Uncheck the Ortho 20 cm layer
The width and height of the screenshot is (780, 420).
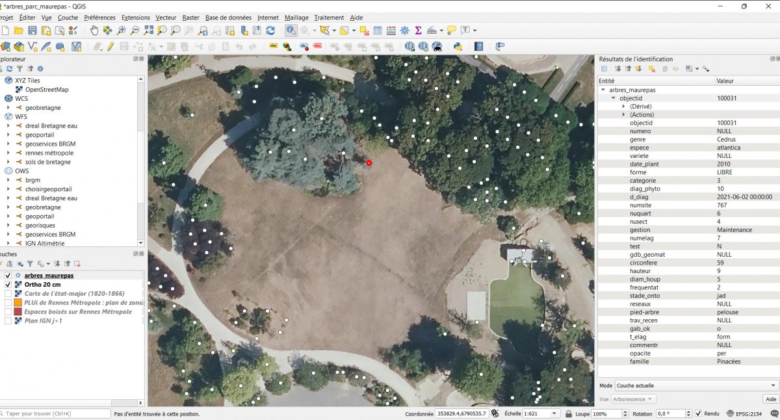(8, 285)
